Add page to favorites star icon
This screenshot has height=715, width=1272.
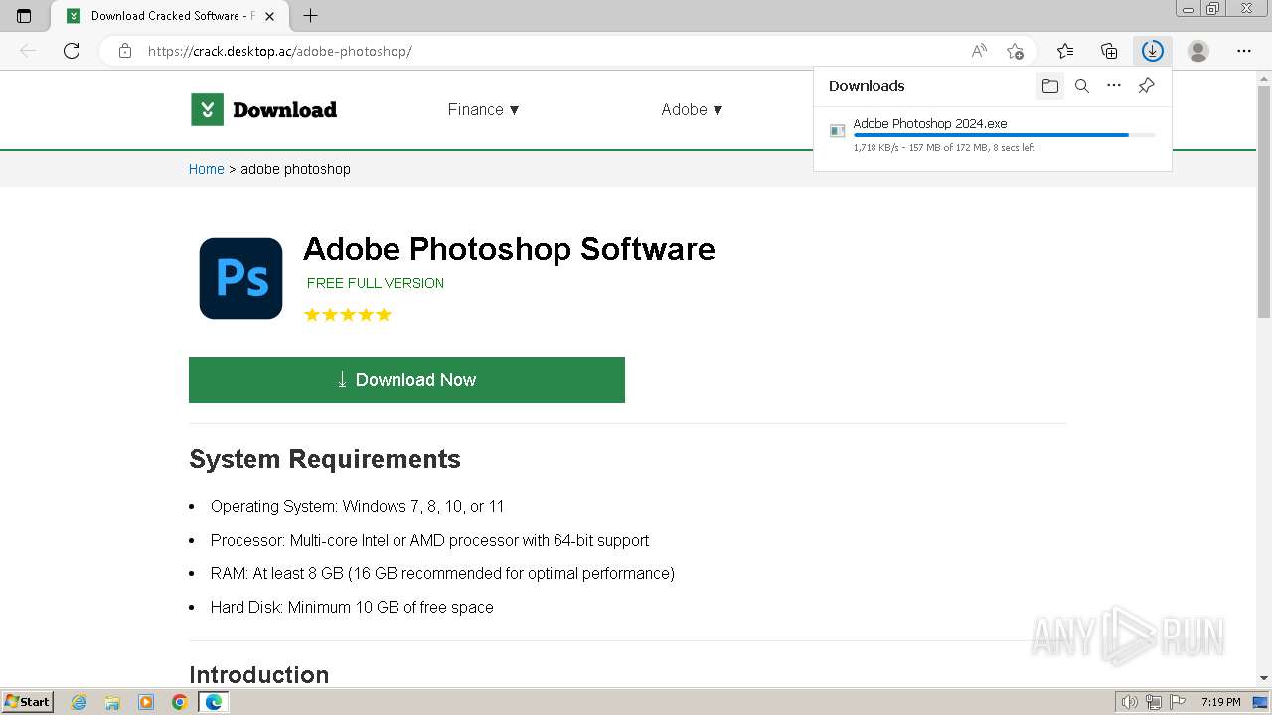coord(1015,51)
